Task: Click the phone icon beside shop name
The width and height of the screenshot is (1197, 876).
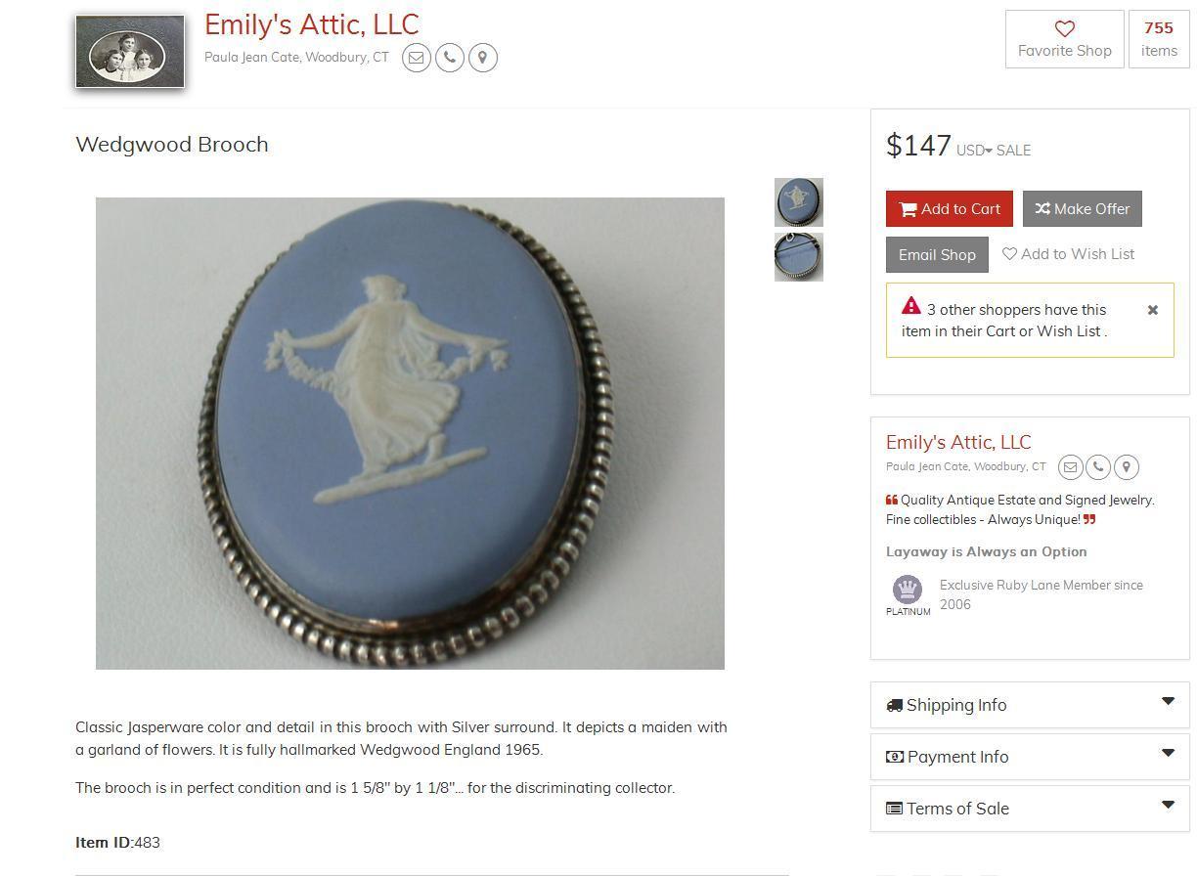Action: [450, 58]
